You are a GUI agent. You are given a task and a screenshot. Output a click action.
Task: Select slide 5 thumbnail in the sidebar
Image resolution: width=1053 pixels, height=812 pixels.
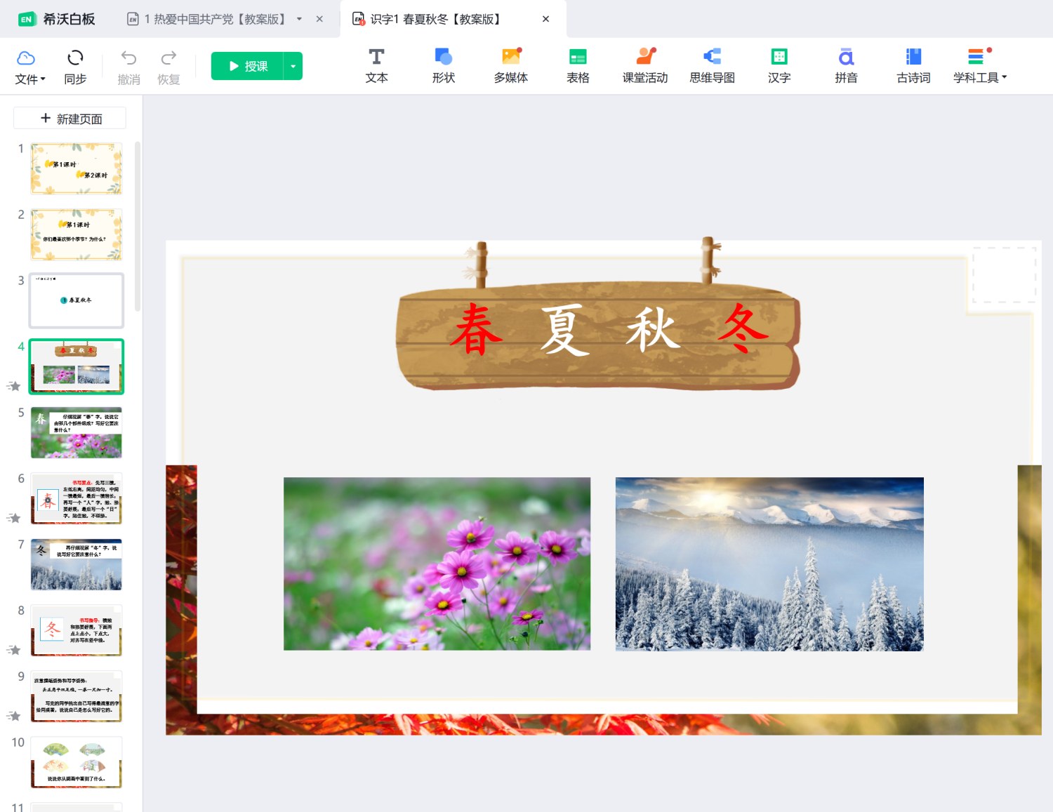(x=76, y=432)
